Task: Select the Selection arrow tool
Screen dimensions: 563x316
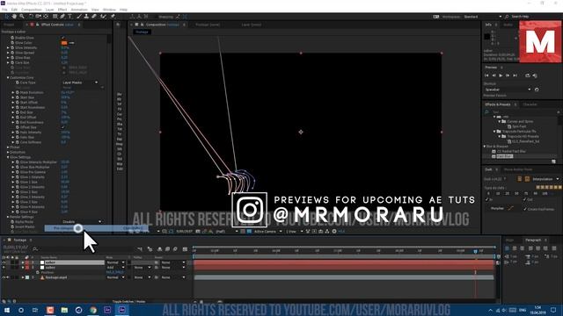Action: pyautogui.click(x=6, y=17)
